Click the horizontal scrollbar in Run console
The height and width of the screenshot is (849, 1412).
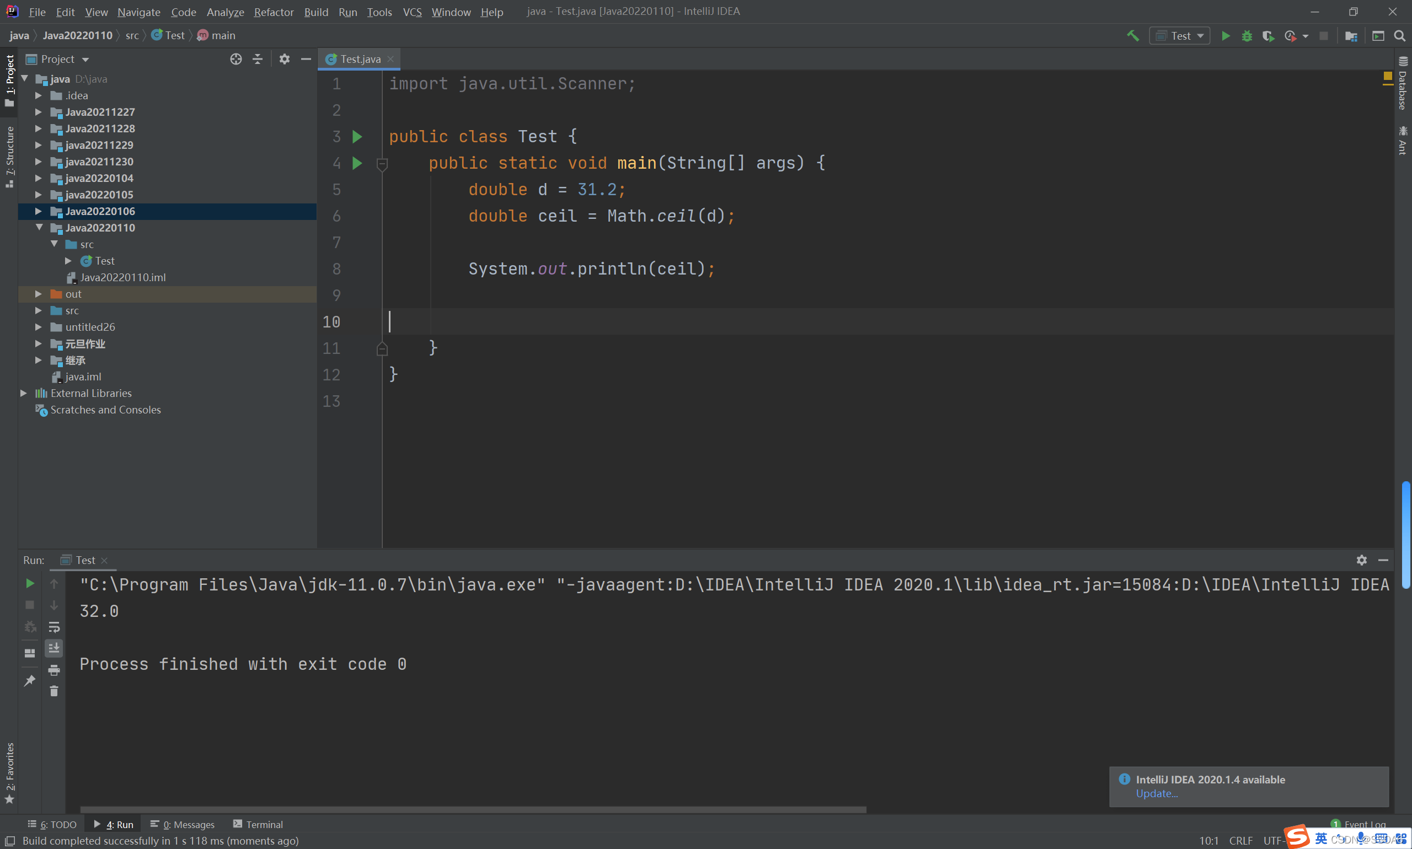coord(473,810)
